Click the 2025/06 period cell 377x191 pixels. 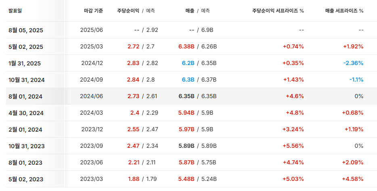(x=91, y=30)
